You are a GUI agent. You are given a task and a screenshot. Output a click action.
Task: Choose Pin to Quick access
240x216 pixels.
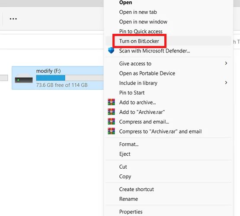[141, 32]
